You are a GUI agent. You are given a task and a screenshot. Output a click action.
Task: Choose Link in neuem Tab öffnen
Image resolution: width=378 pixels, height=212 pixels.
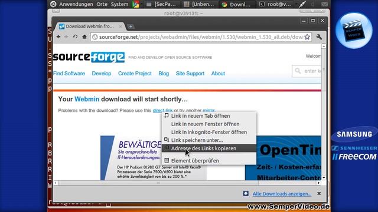[209, 116]
